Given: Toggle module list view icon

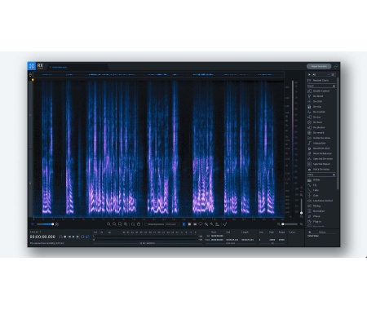Looking at the screenshot, I should click(334, 74).
